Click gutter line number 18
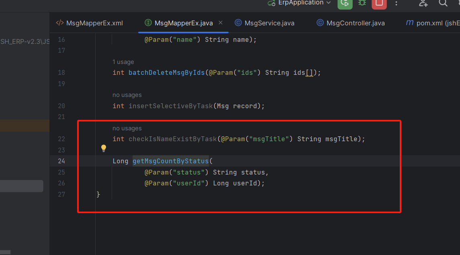 (61, 72)
